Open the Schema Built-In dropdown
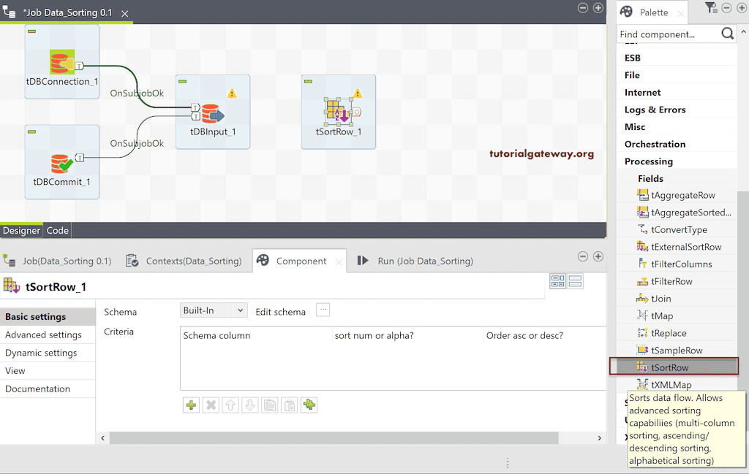The image size is (749, 474). (x=214, y=310)
